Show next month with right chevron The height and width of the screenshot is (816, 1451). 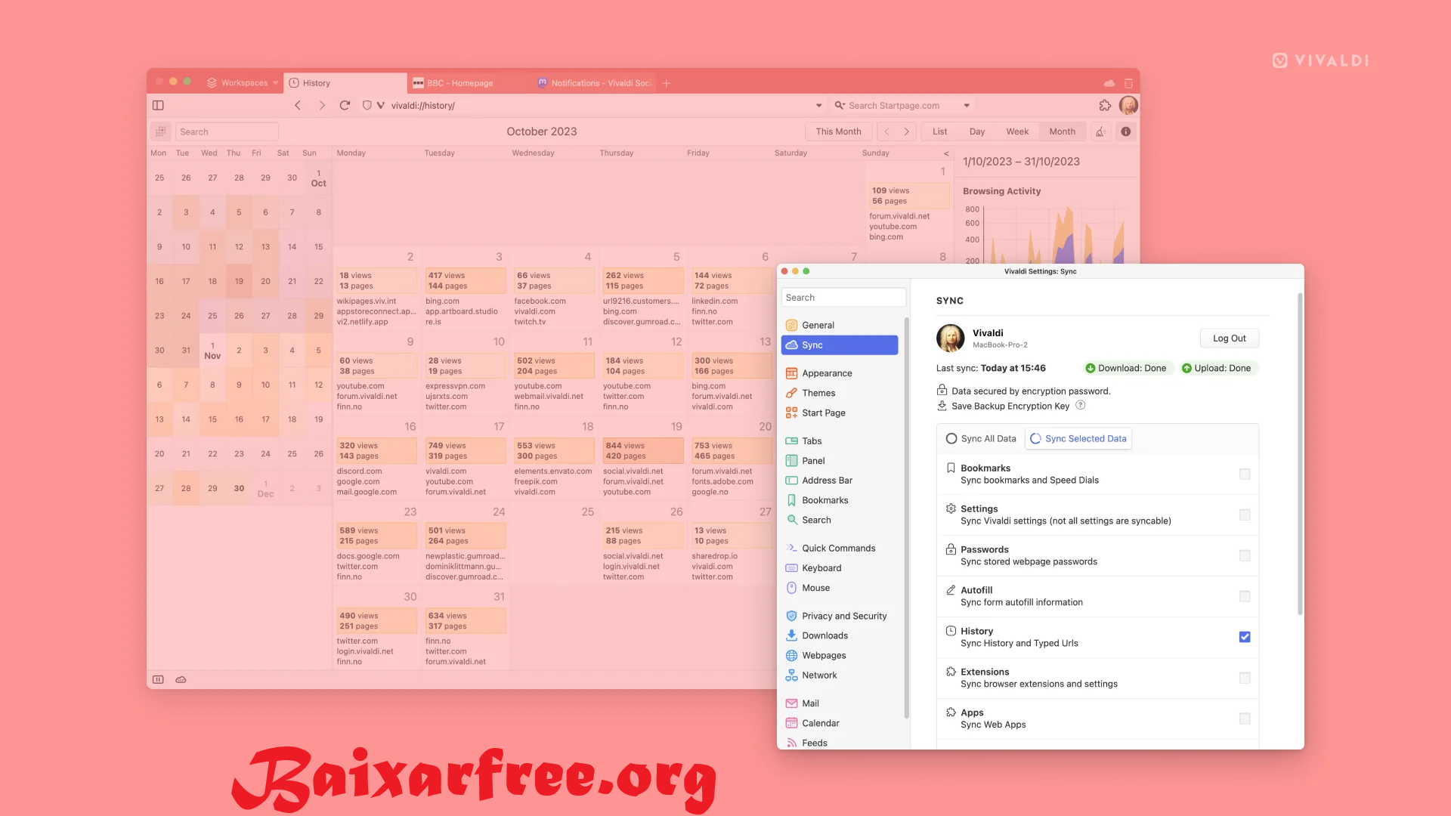click(907, 131)
